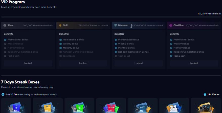Open the $10 blue gift card streak box
222x113 pixels.
[x=16, y=105]
